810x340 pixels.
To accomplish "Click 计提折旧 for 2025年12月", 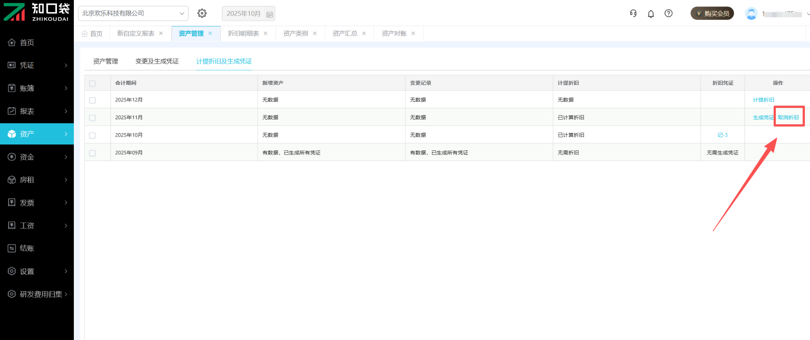I will pos(764,100).
